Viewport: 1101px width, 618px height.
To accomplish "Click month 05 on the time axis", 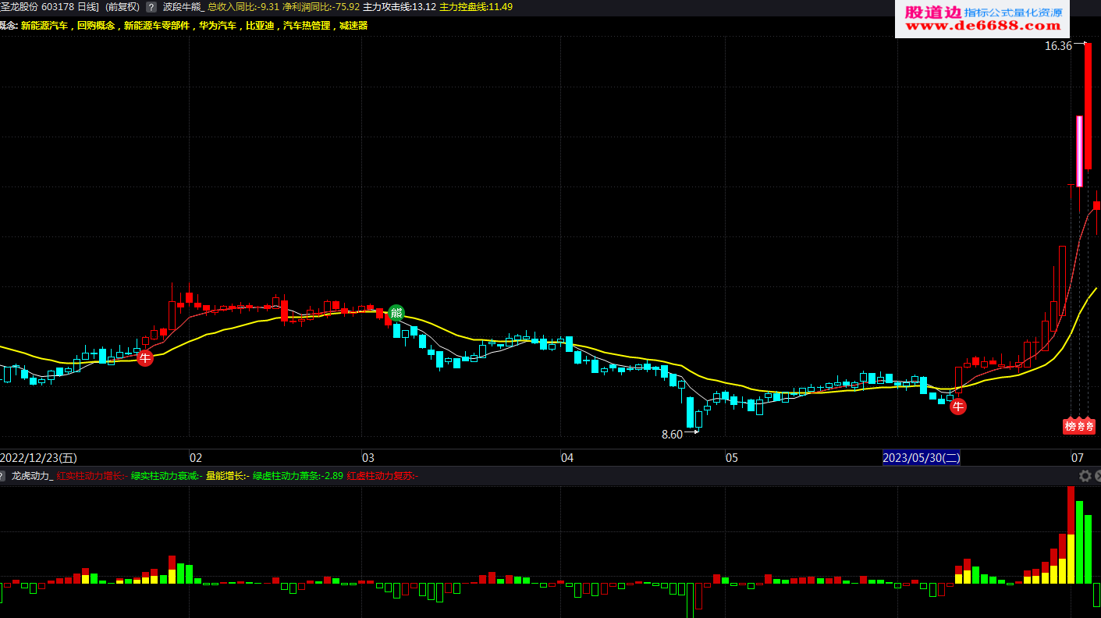I will click(x=731, y=458).
